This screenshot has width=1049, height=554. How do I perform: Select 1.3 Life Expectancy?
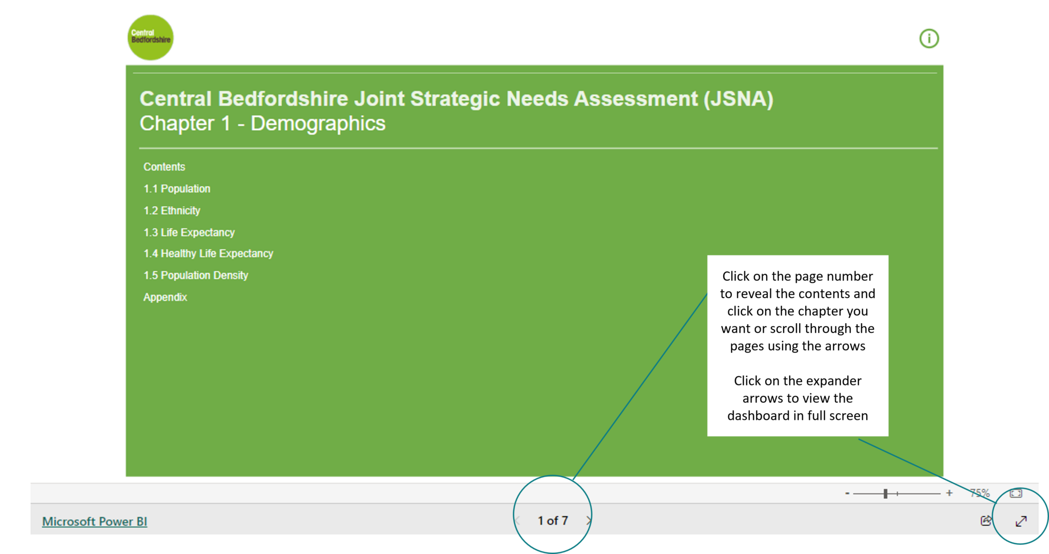(189, 232)
